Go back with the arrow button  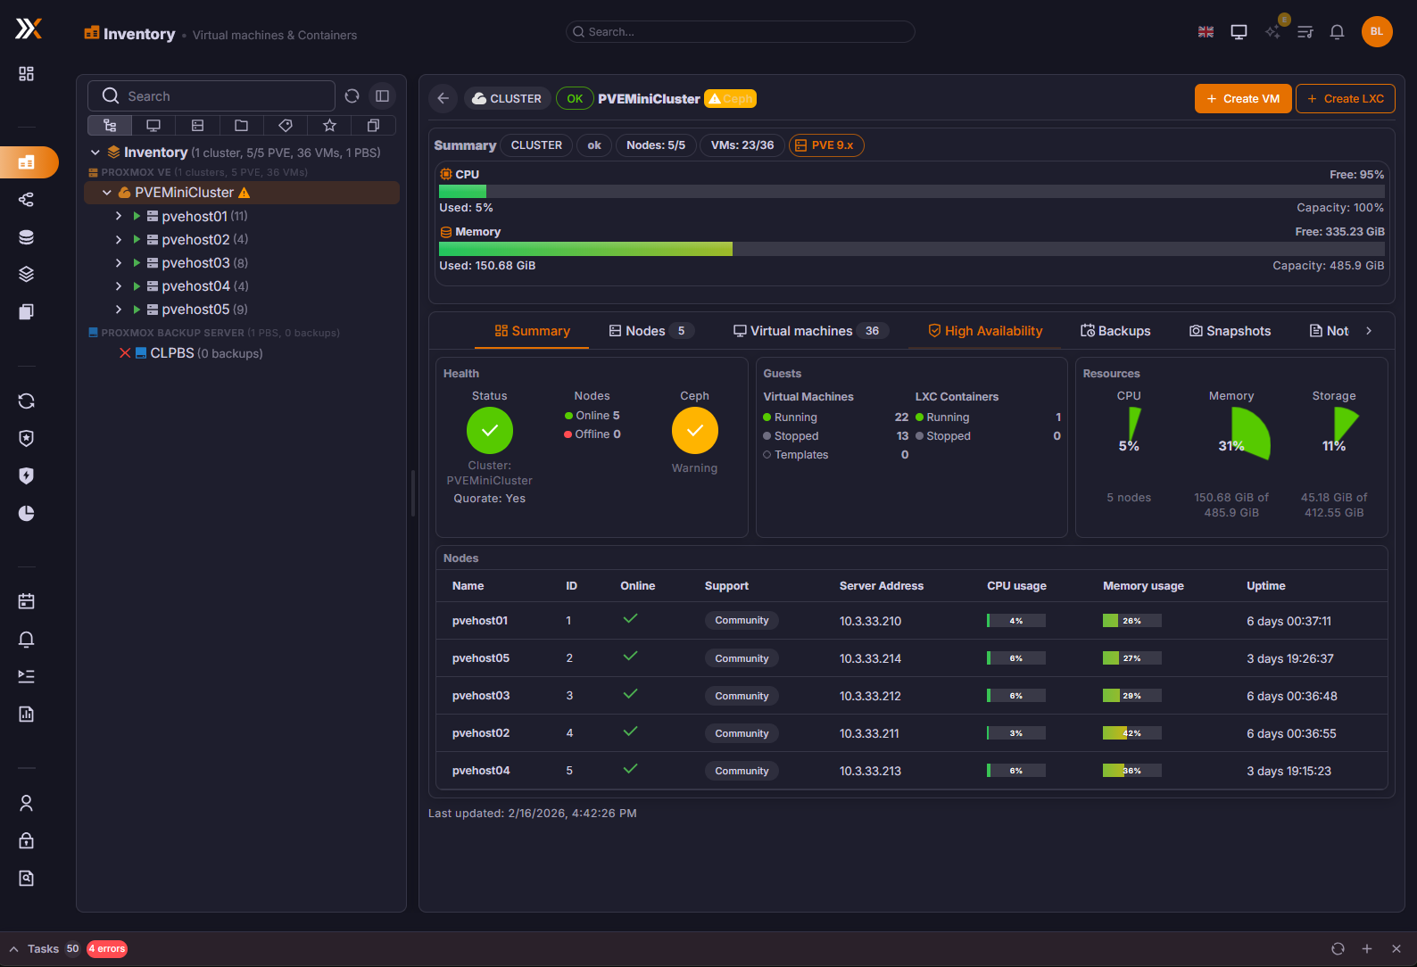[443, 99]
